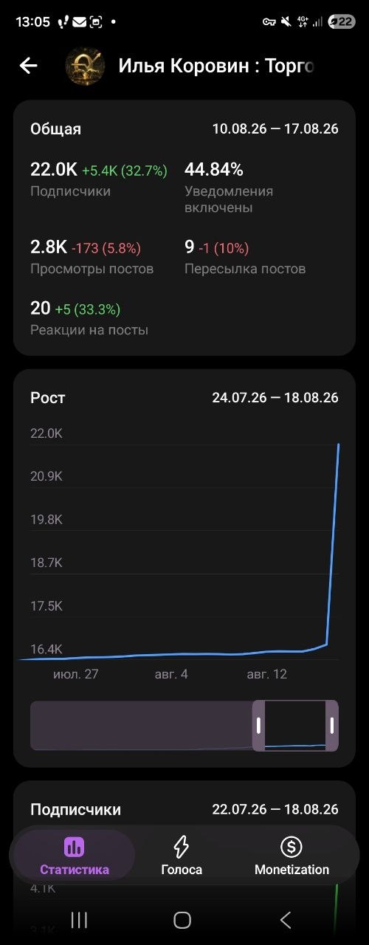This screenshot has height=945, width=369.
Task: Open the channel avatar picture
Action: (x=85, y=66)
